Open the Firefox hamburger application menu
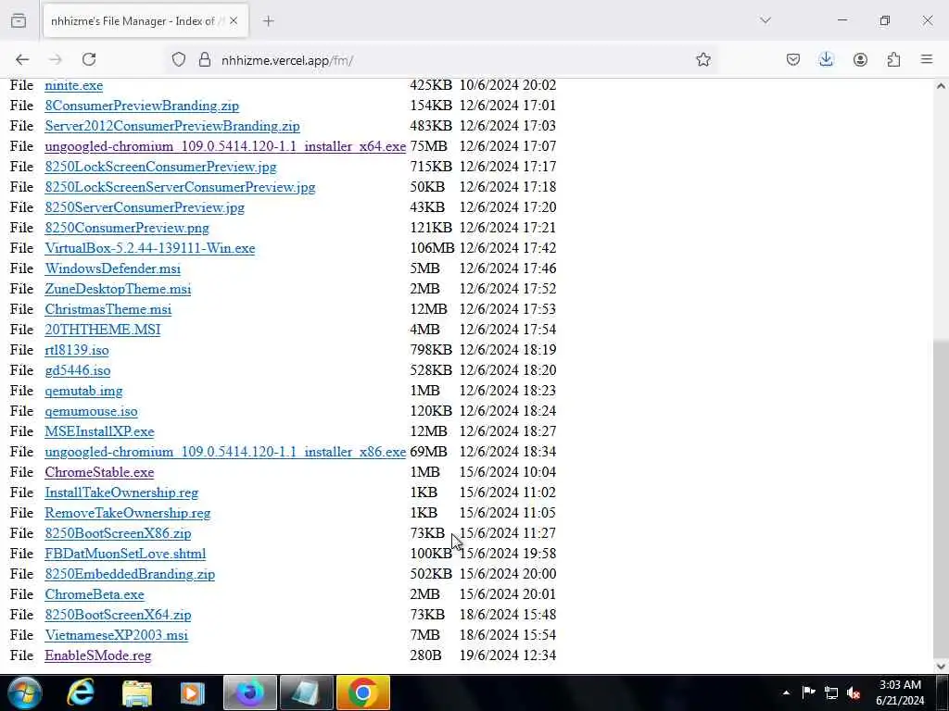Viewport: 949px width, 711px height. [927, 59]
